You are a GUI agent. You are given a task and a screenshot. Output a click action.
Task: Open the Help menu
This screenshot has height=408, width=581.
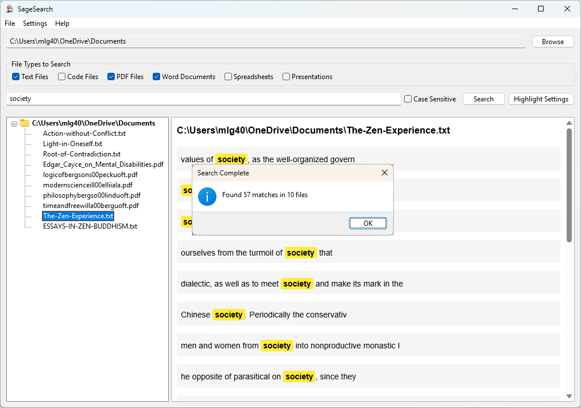tap(62, 23)
